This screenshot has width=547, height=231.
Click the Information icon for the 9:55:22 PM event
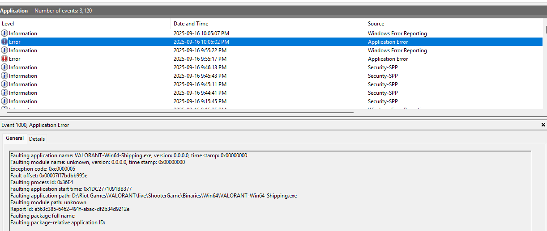click(x=4, y=50)
